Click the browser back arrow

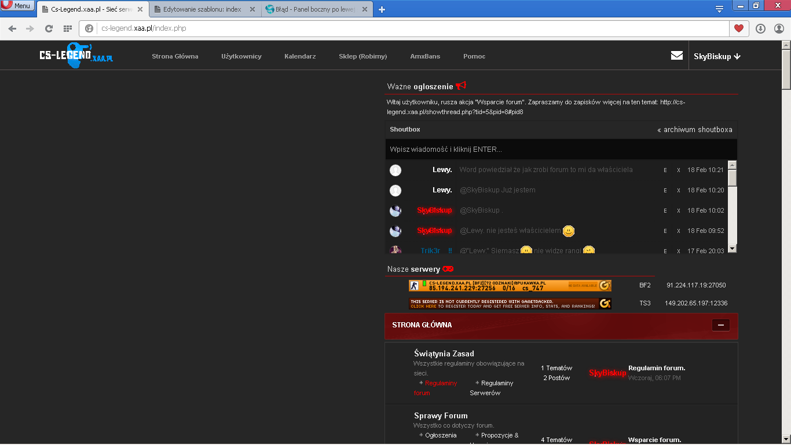(12, 28)
